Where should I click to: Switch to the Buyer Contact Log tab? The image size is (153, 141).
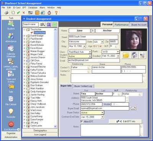83,86
